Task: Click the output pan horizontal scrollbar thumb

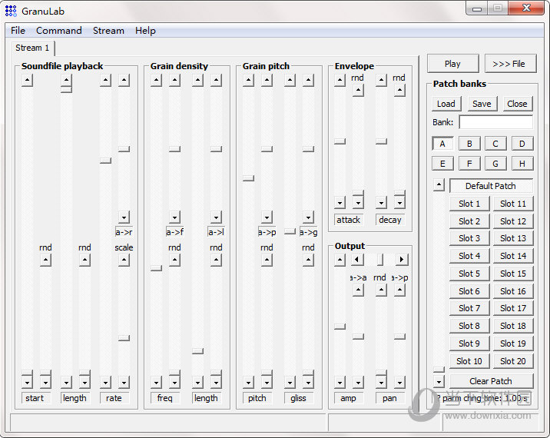Action: [380, 260]
